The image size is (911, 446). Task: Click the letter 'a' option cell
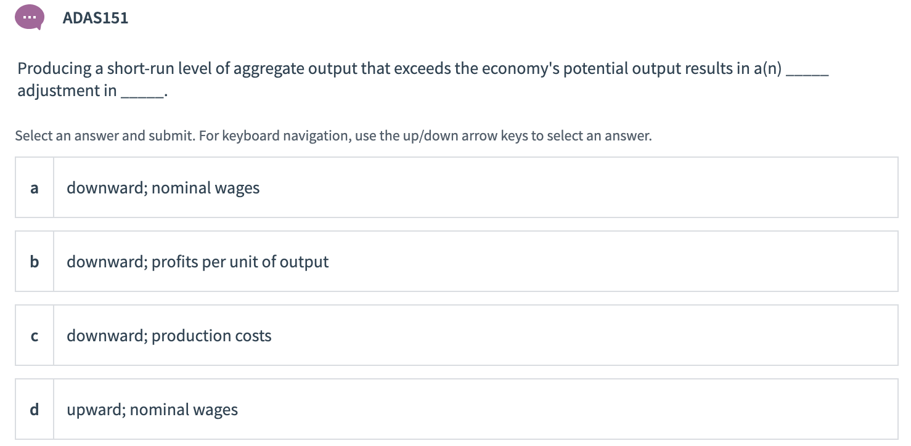(x=35, y=188)
